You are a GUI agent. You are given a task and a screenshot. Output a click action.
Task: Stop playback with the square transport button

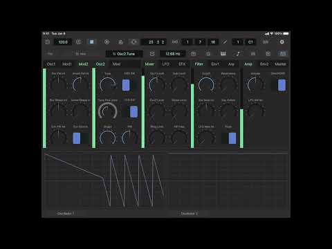pyautogui.click(x=92, y=41)
